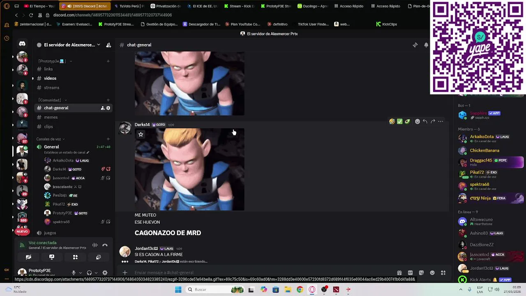Deafen with headphones icon
This screenshot has width=526, height=296.
click(x=89, y=273)
